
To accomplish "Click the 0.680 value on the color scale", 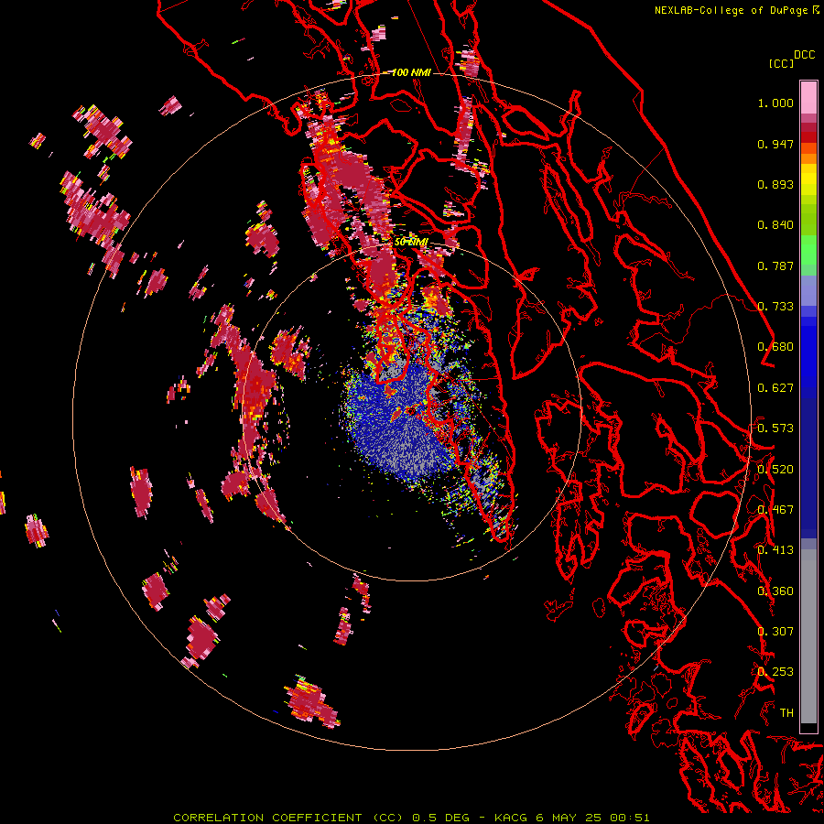I will point(775,347).
